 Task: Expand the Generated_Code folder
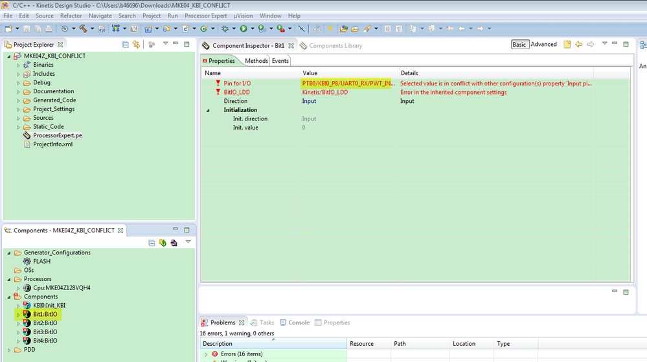(18, 101)
